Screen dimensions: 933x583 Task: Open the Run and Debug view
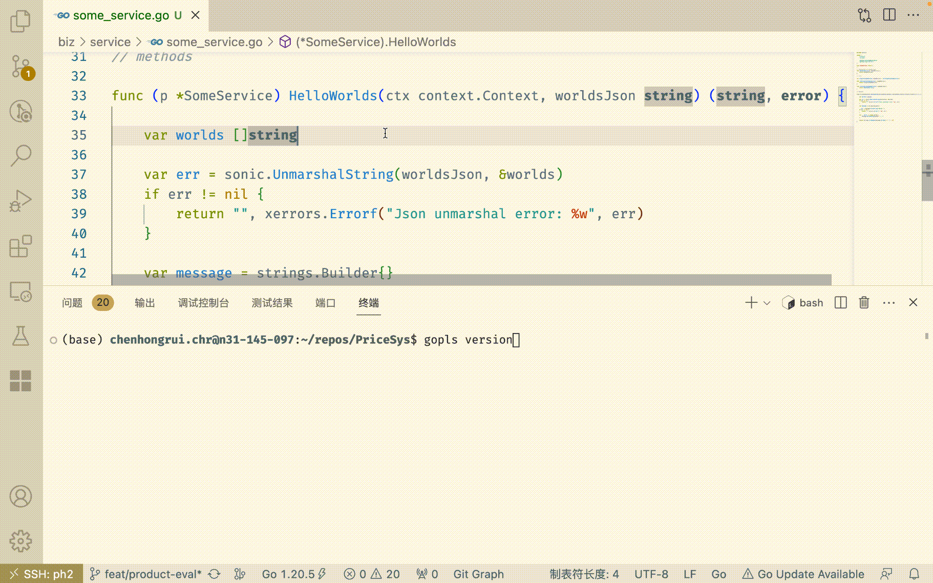(x=20, y=200)
